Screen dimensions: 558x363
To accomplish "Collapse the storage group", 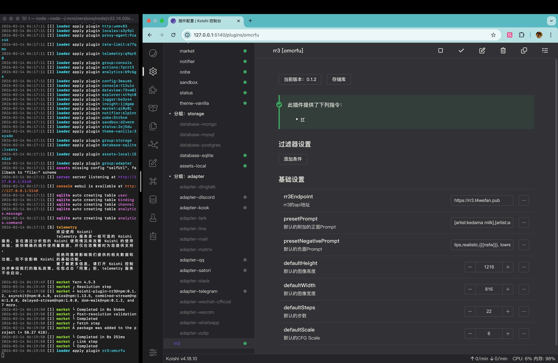I will 170,114.
